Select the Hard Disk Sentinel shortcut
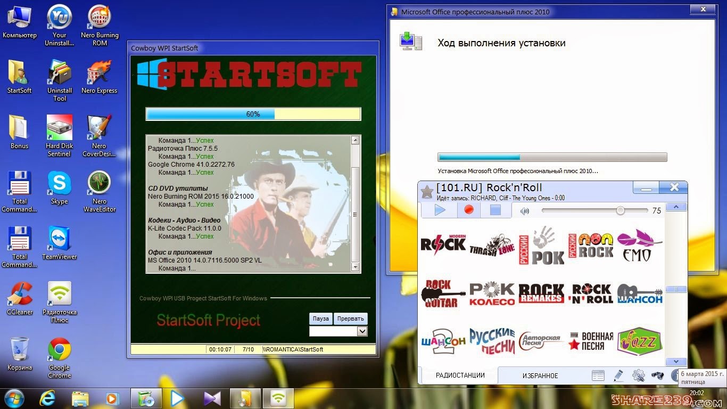727x409 pixels. click(60, 136)
